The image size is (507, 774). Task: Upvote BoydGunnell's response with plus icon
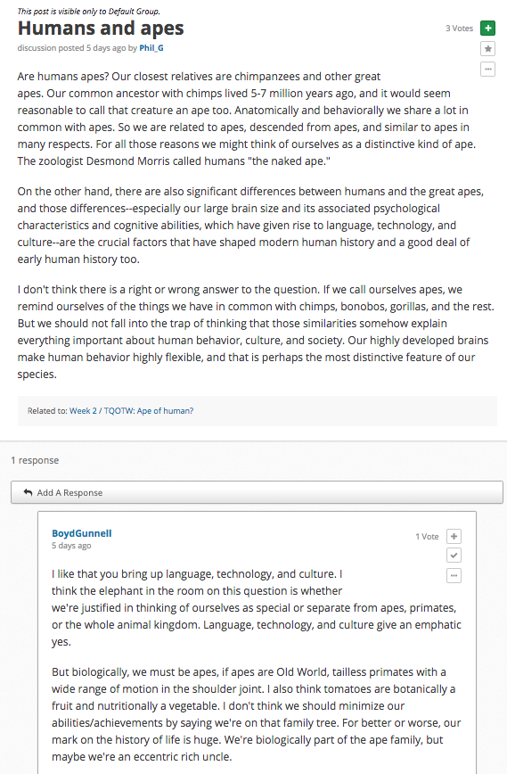(454, 536)
